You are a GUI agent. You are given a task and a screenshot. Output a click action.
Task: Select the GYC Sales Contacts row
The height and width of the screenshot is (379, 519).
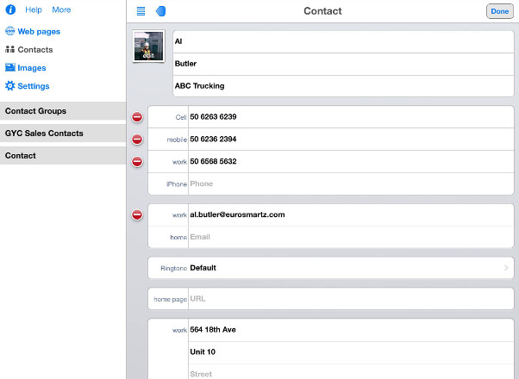click(63, 134)
